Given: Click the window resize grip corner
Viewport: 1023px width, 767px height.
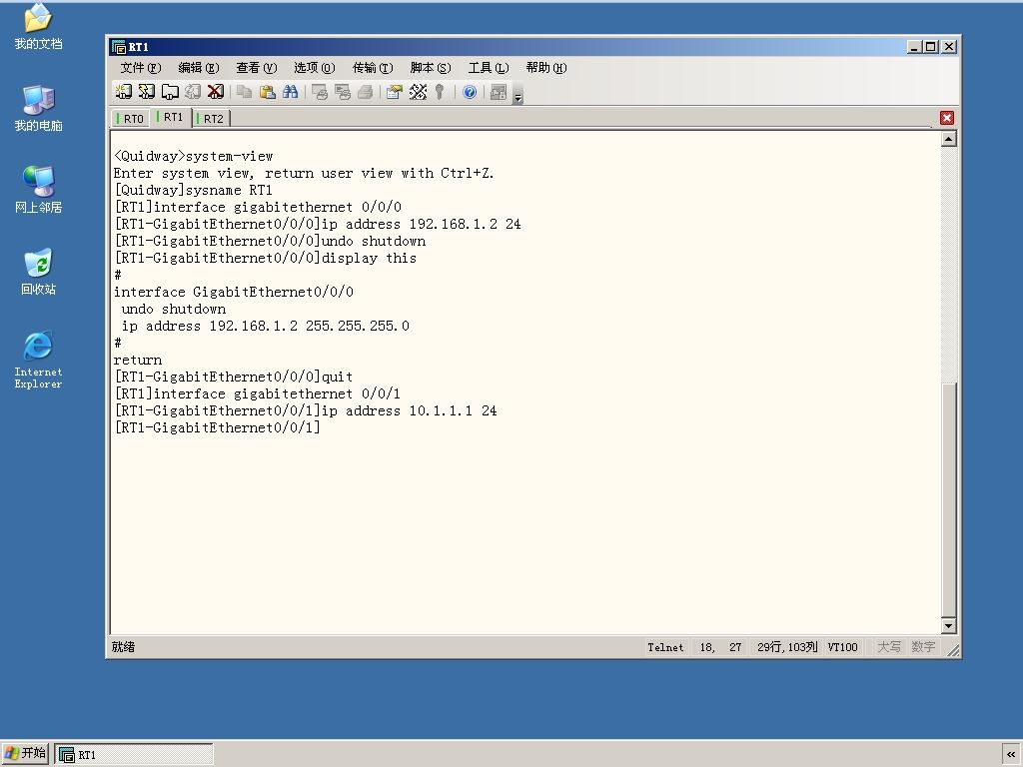Looking at the screenshot, I should click(x=953, y=649).
